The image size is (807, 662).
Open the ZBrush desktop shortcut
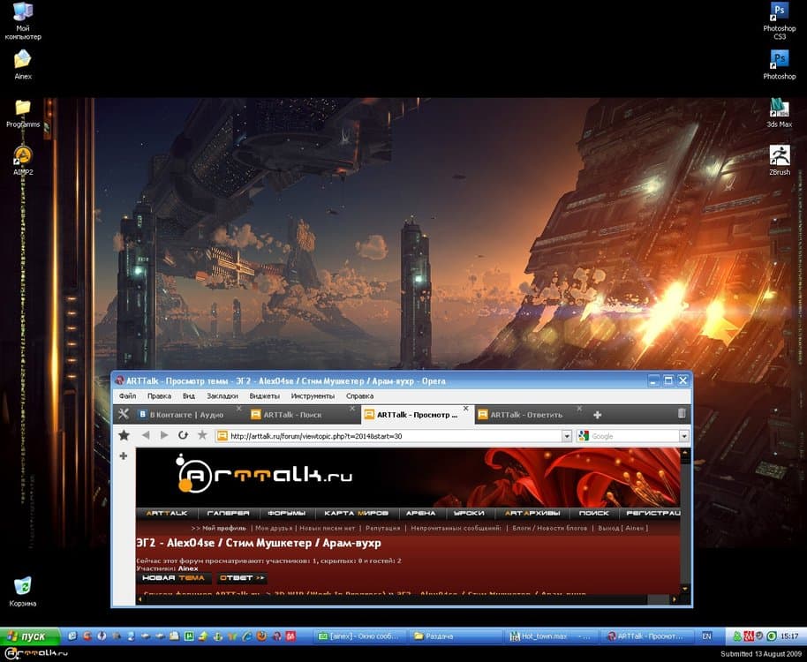[779, 161]
